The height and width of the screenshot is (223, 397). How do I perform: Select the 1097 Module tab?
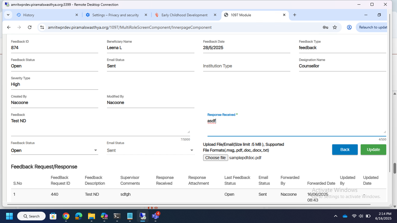pyautogui.click(x=255, y=15)
